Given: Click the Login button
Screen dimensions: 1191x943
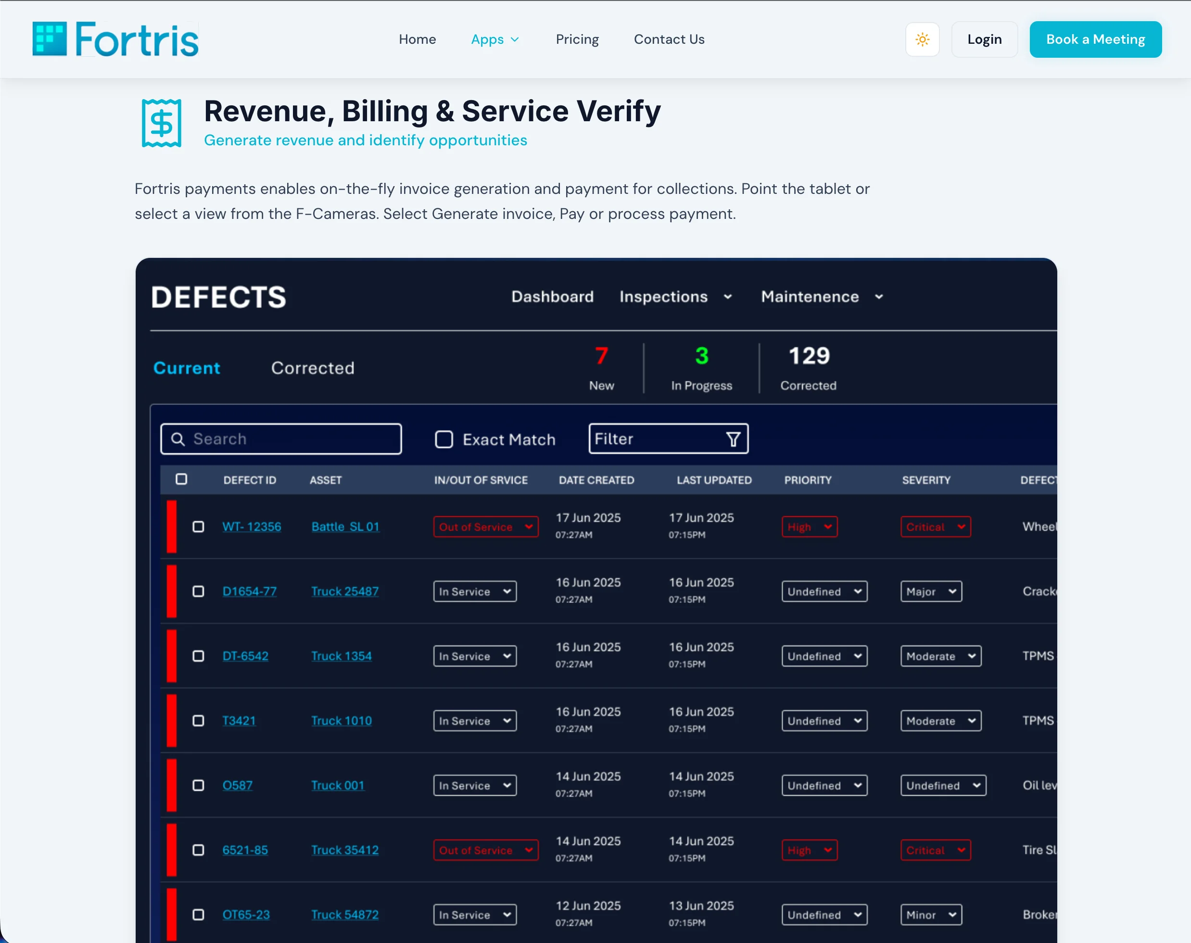Looking at the screenshot, I should (x=984, y=39).
